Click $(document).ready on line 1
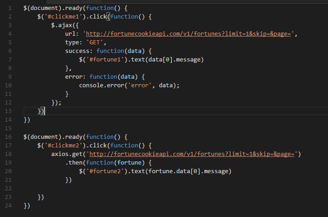 pos(53,8)
